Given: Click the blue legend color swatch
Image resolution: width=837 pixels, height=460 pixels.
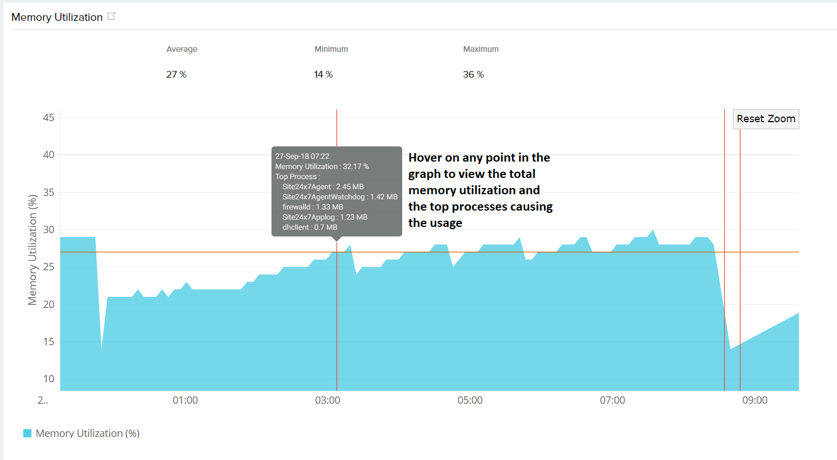Looking at the screenshot, I should [x=27, y=433].
